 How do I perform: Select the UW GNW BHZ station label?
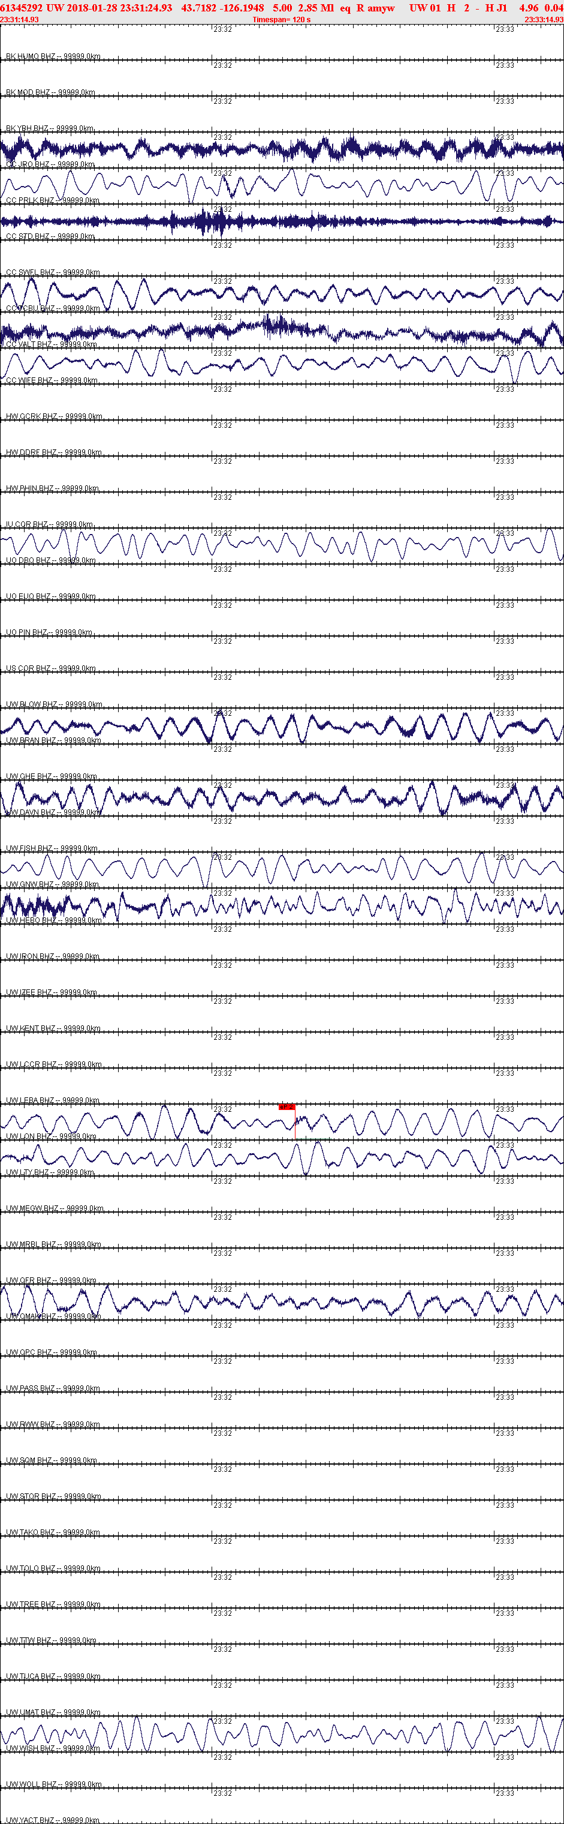pyautogui.click(x=52, y=884)
